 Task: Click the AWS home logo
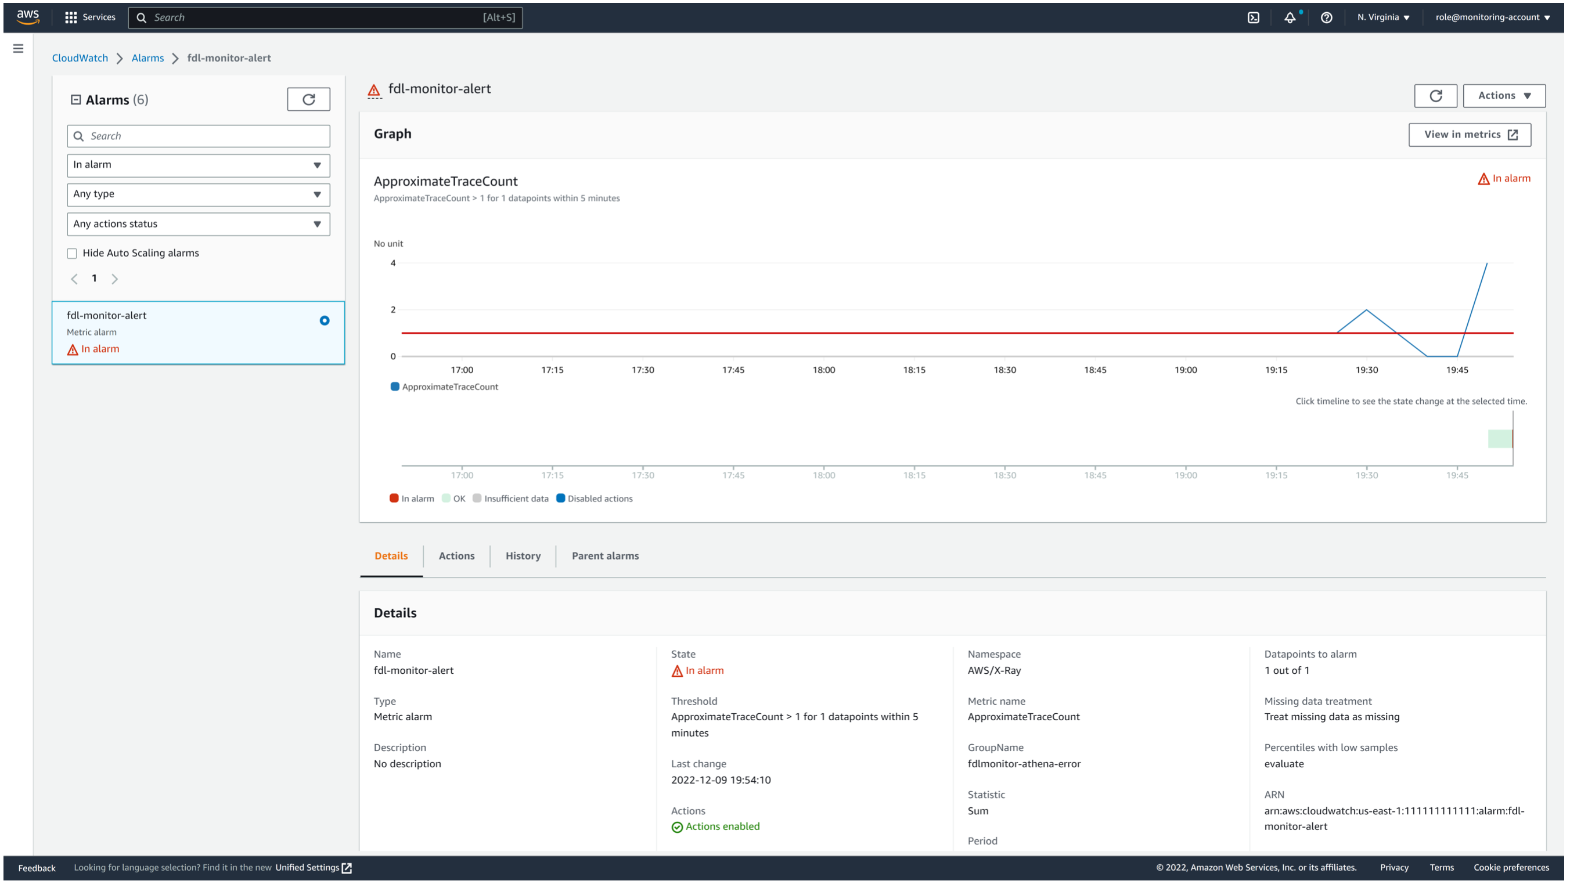tap(28, 16)
